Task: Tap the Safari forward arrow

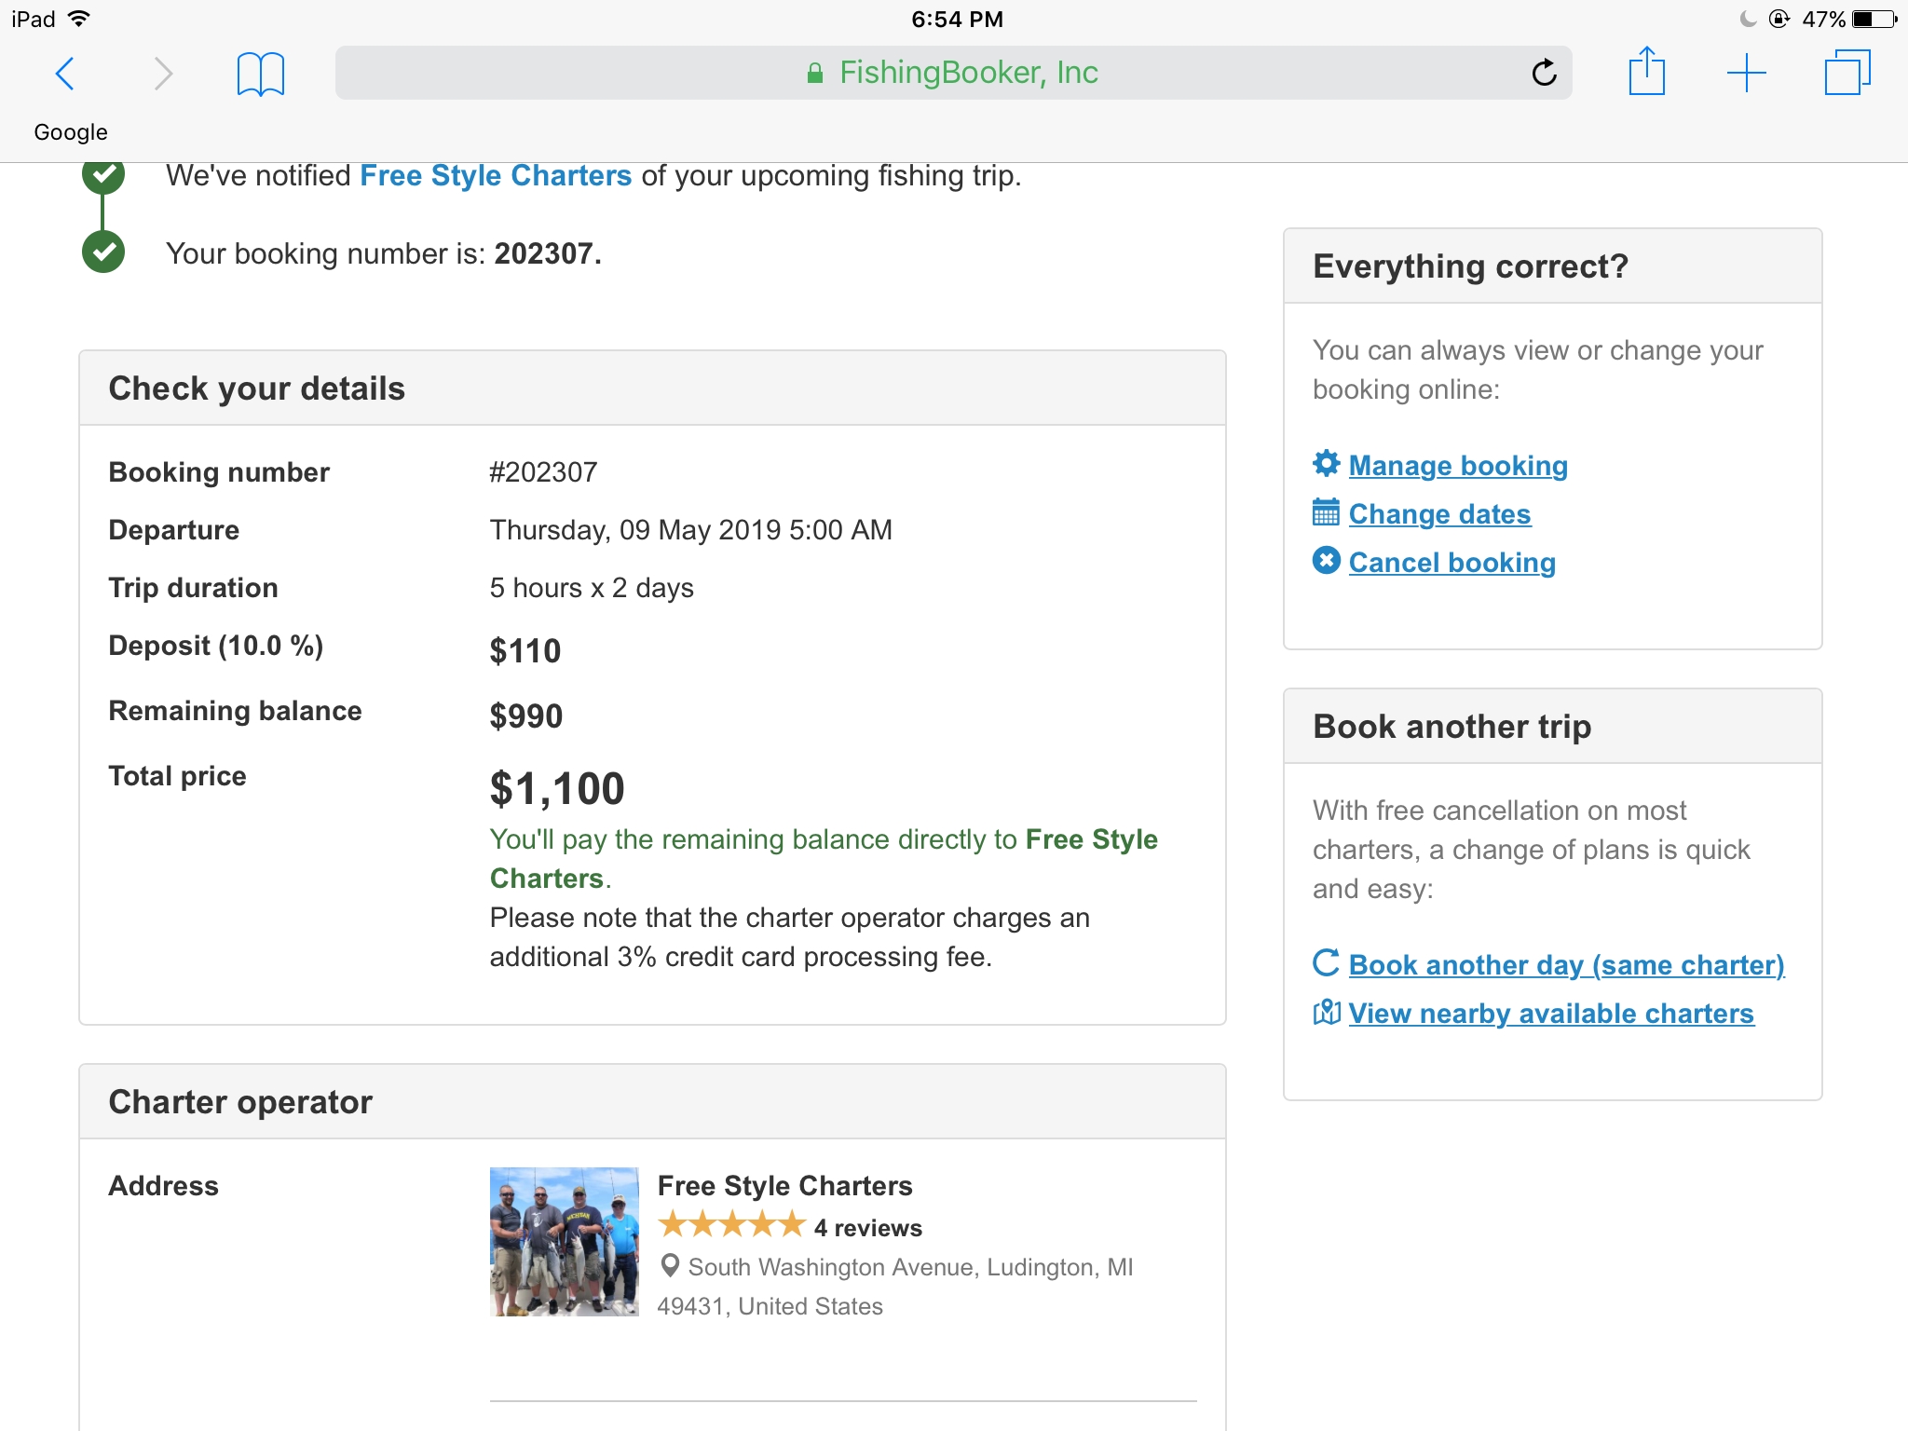Action: [x=163, y=73]
